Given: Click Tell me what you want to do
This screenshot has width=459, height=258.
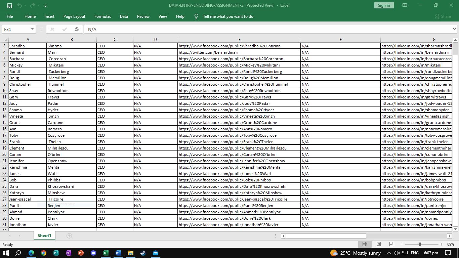Looking at the screenshot, I should point(228,16).
